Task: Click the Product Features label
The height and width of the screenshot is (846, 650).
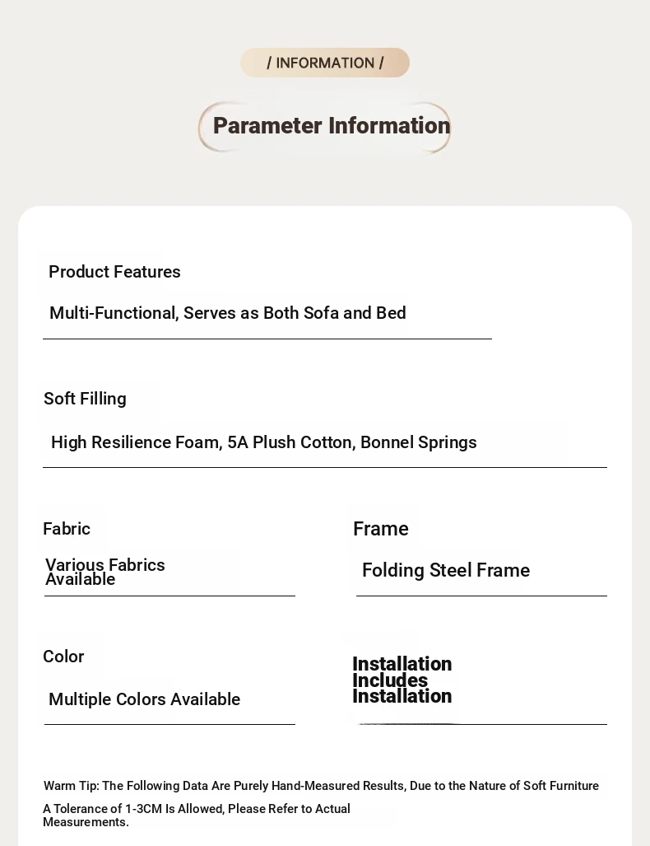Action: pos(114,272)
